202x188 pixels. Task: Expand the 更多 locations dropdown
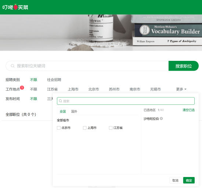[x=181, y=89]
